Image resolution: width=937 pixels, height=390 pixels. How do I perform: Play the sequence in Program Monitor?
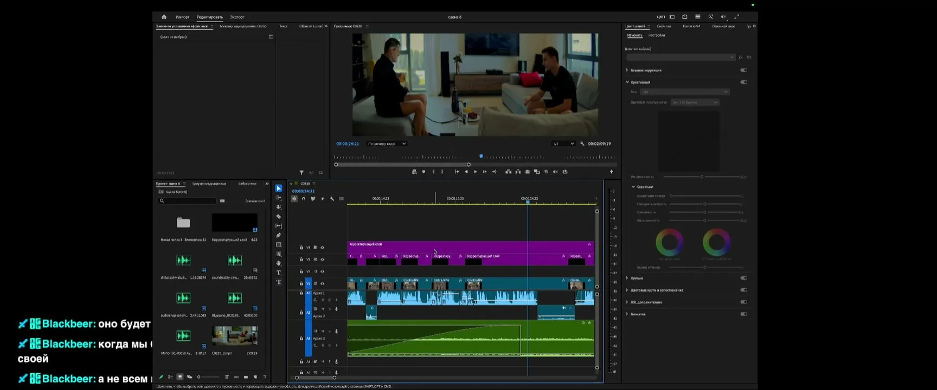(x=476, y=172)
